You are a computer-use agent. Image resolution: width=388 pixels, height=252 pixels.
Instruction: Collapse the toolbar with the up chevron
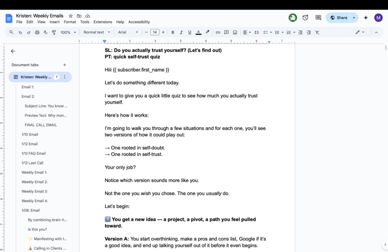pyautogui.click(x=376, y=32)
